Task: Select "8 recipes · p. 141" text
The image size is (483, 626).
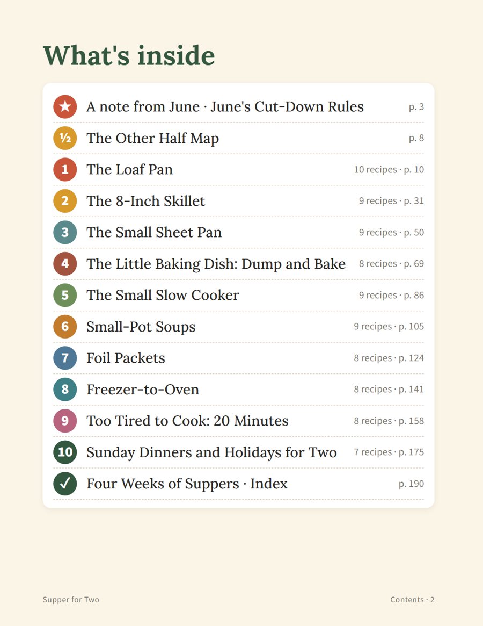Action: pyautogui.click(x=389, y=389)
